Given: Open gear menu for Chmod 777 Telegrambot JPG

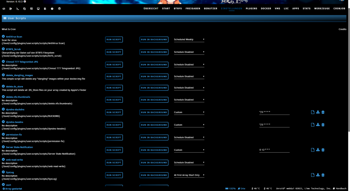Looking at the screenshot, I should (x=3, y=61).
